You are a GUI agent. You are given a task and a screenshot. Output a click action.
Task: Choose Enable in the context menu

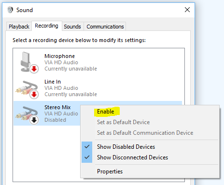151,112
